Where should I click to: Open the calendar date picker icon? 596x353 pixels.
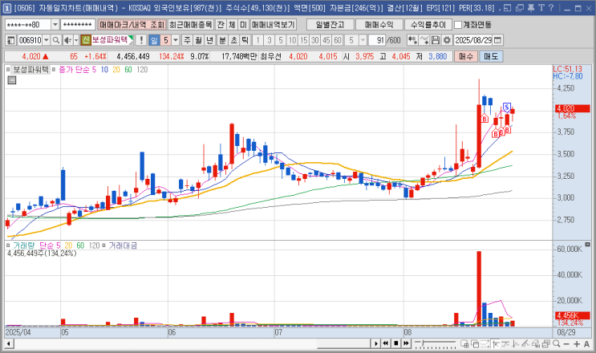[497, 40]
